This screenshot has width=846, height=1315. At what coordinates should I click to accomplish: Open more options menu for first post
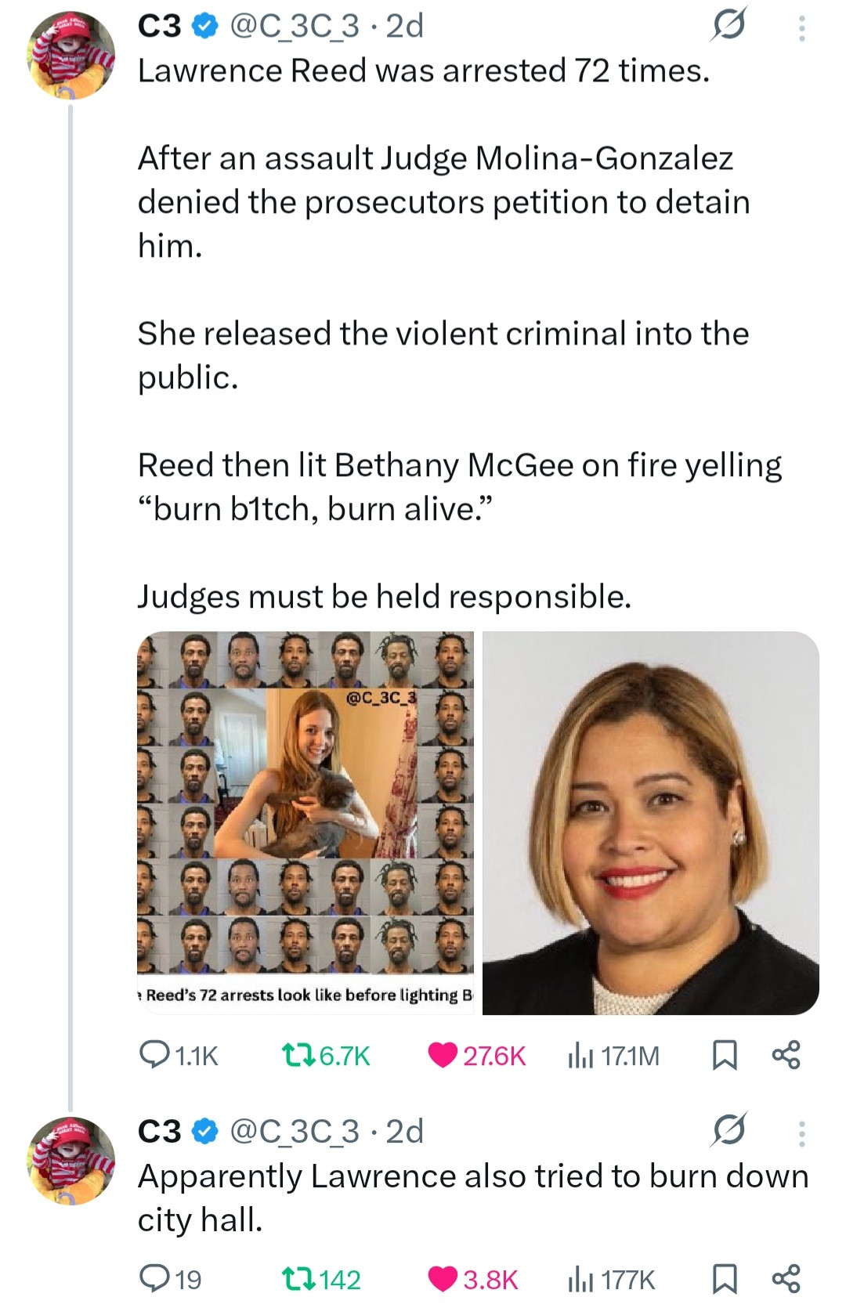[x=801, y=28]
